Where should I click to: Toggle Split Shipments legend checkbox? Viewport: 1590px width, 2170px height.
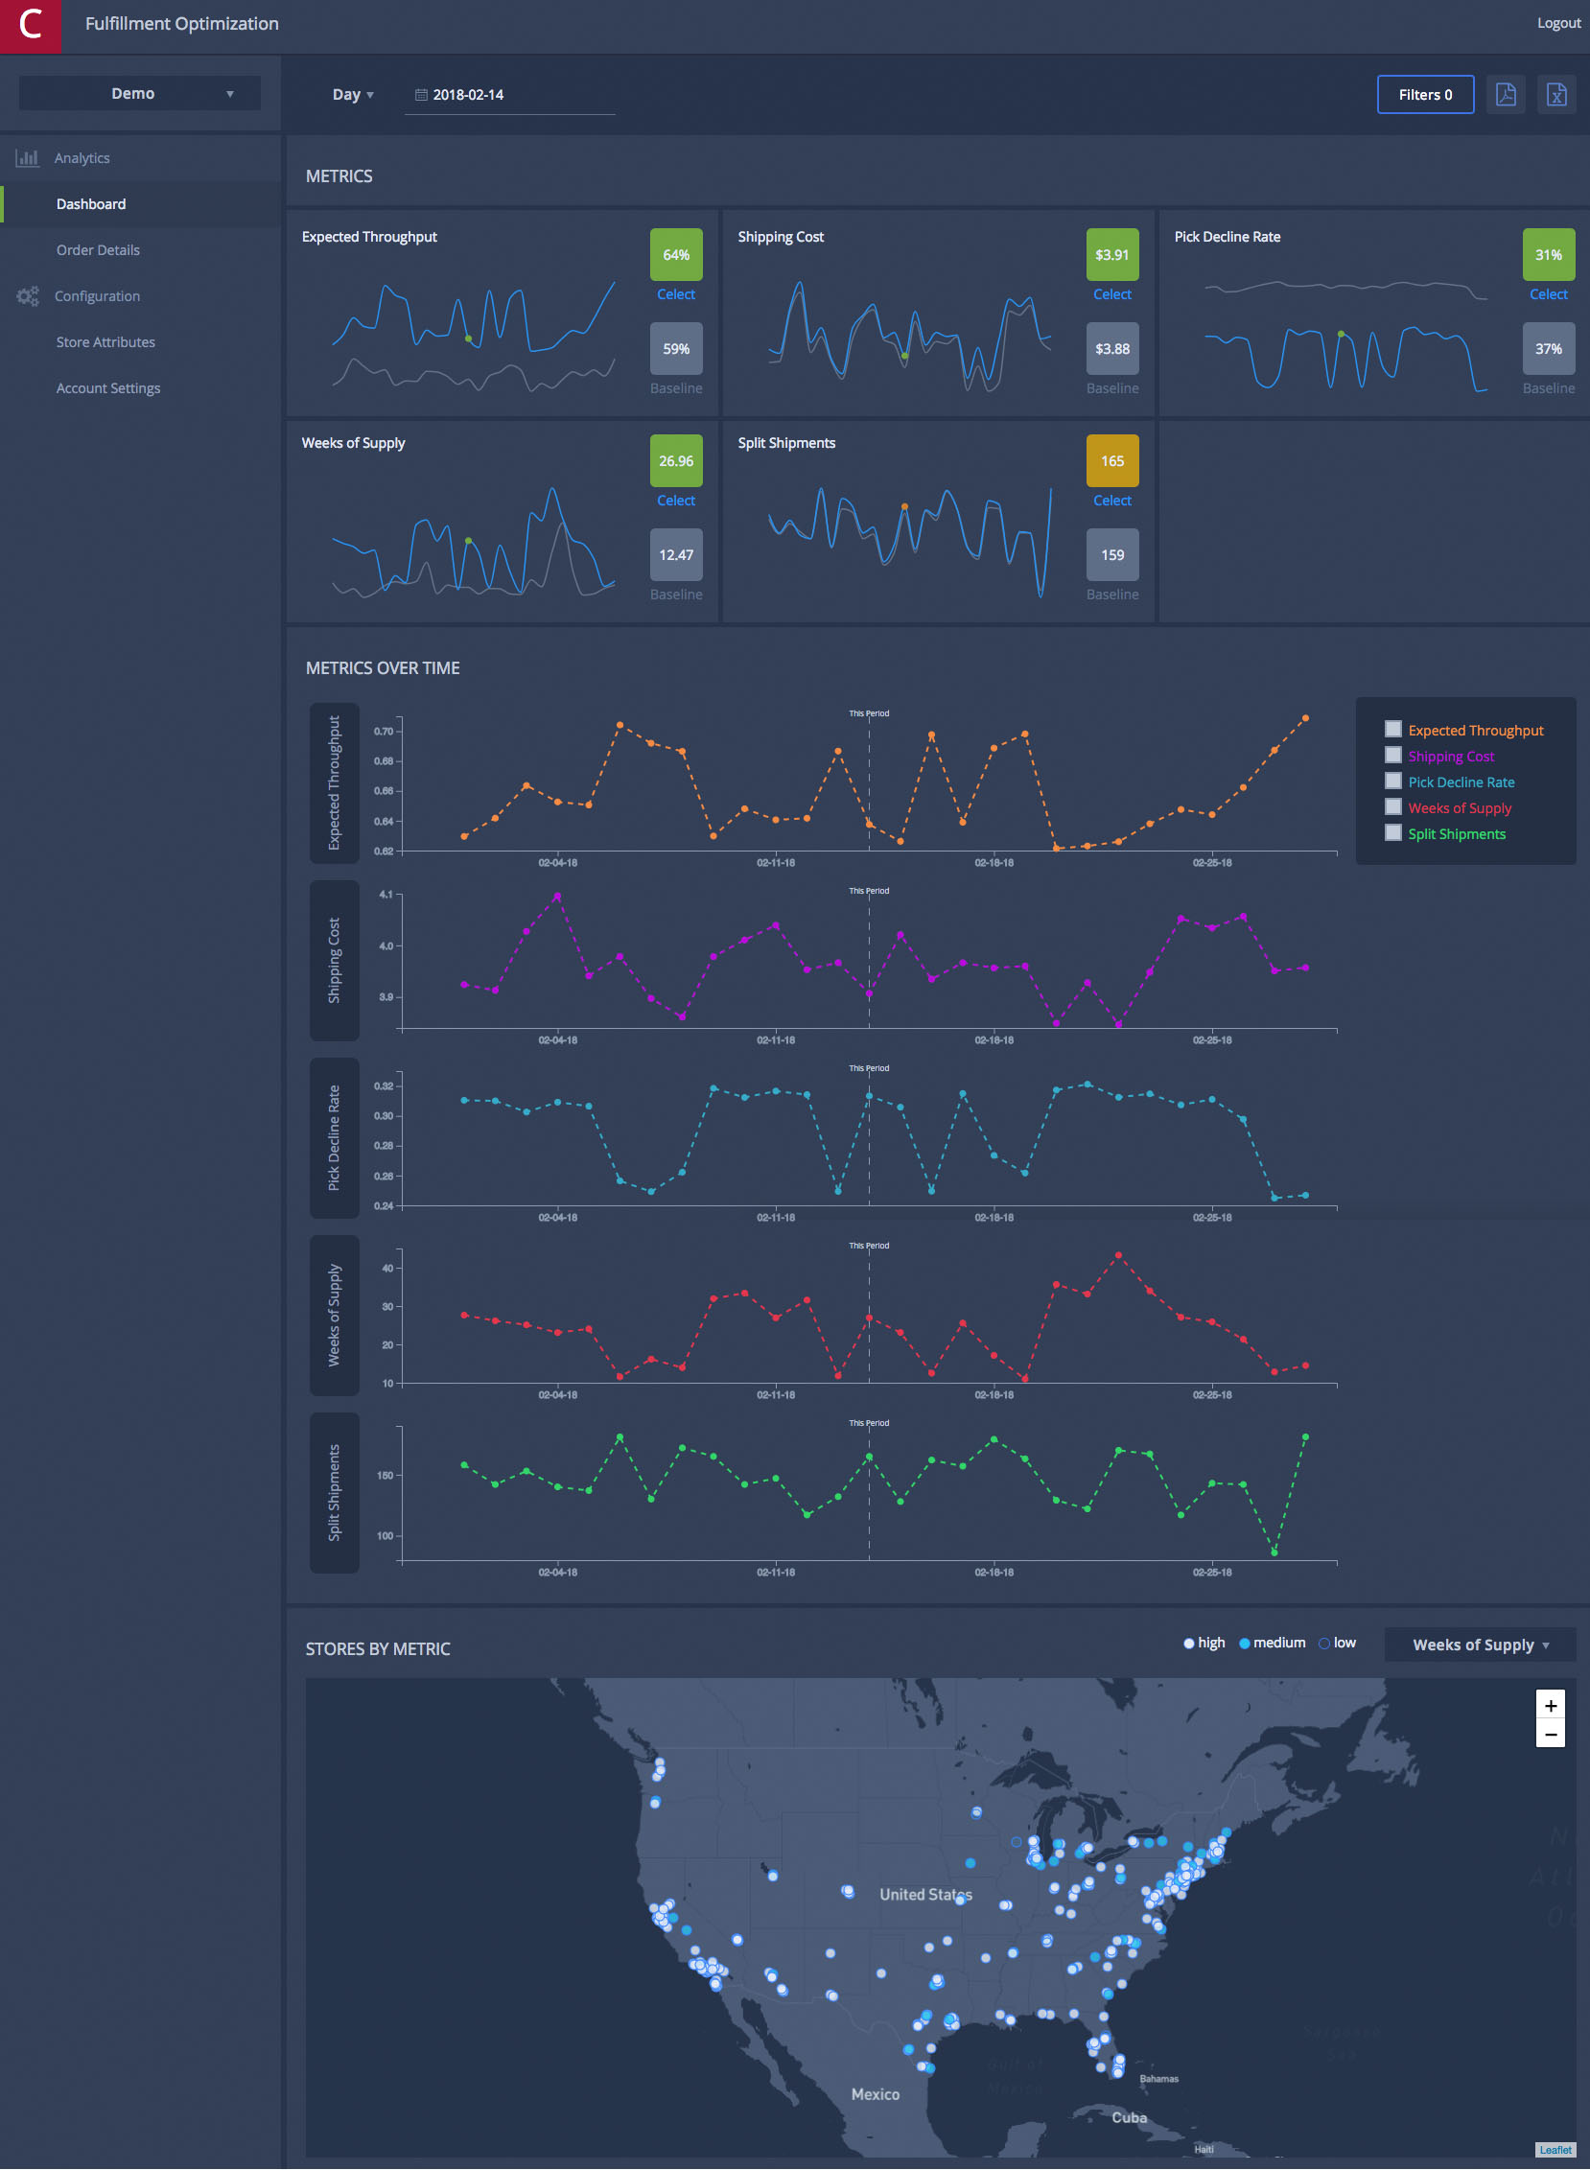point(1391,833)
